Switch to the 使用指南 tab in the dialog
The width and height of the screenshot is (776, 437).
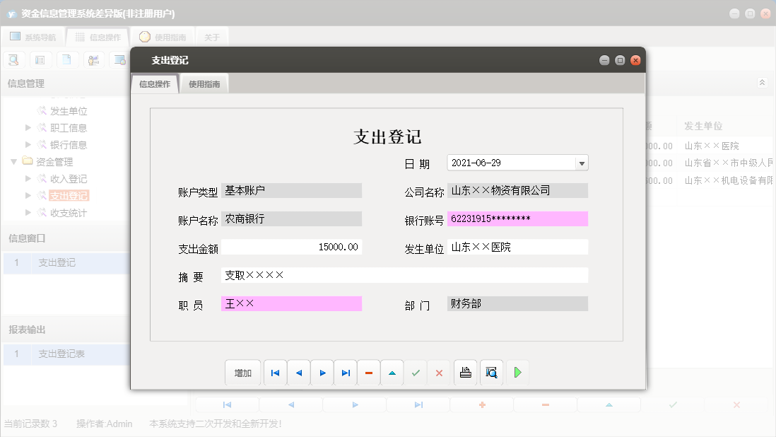pos(204,83)
